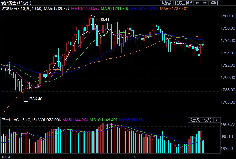This screenshot has width=236, height=159.
Task: Click the 1014 date marker on time axis
Action: [x=6, y=157]
